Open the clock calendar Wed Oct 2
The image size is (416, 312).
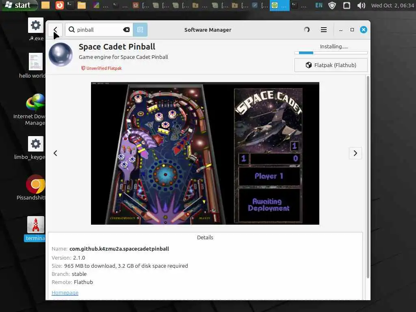coord(392,5)
